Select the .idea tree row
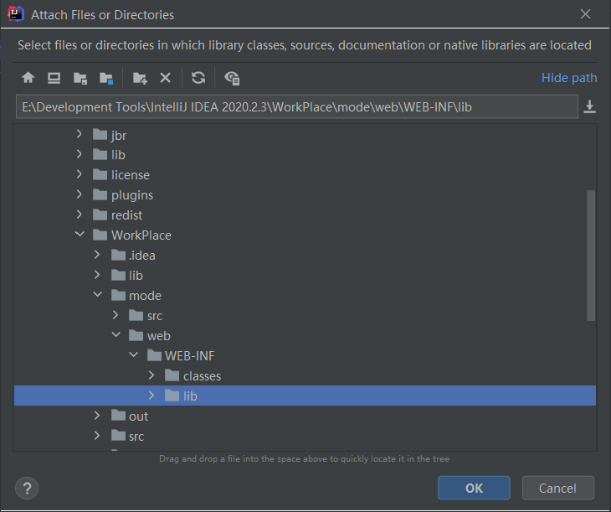This screenshot has width=611, height=512. click(x=305, y=256)
